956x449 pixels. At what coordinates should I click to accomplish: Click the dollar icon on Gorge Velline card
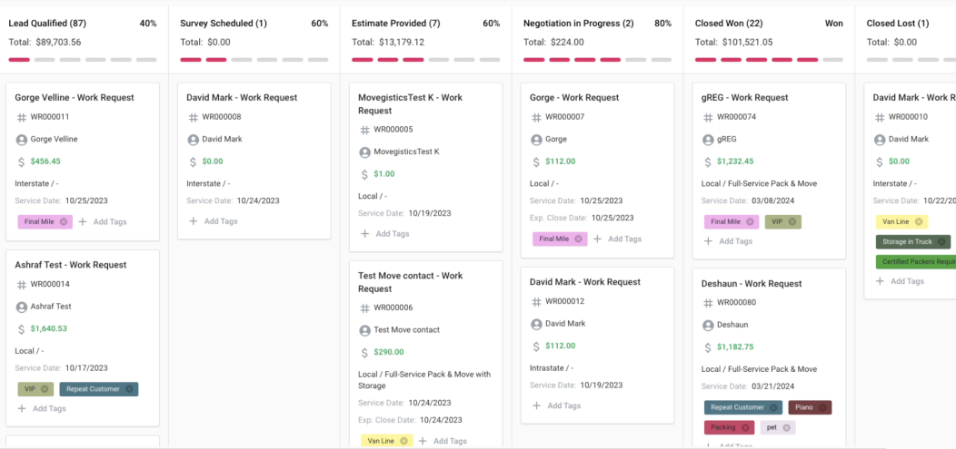tap(22, 161)
